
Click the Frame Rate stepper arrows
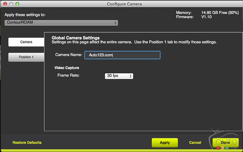131,76
